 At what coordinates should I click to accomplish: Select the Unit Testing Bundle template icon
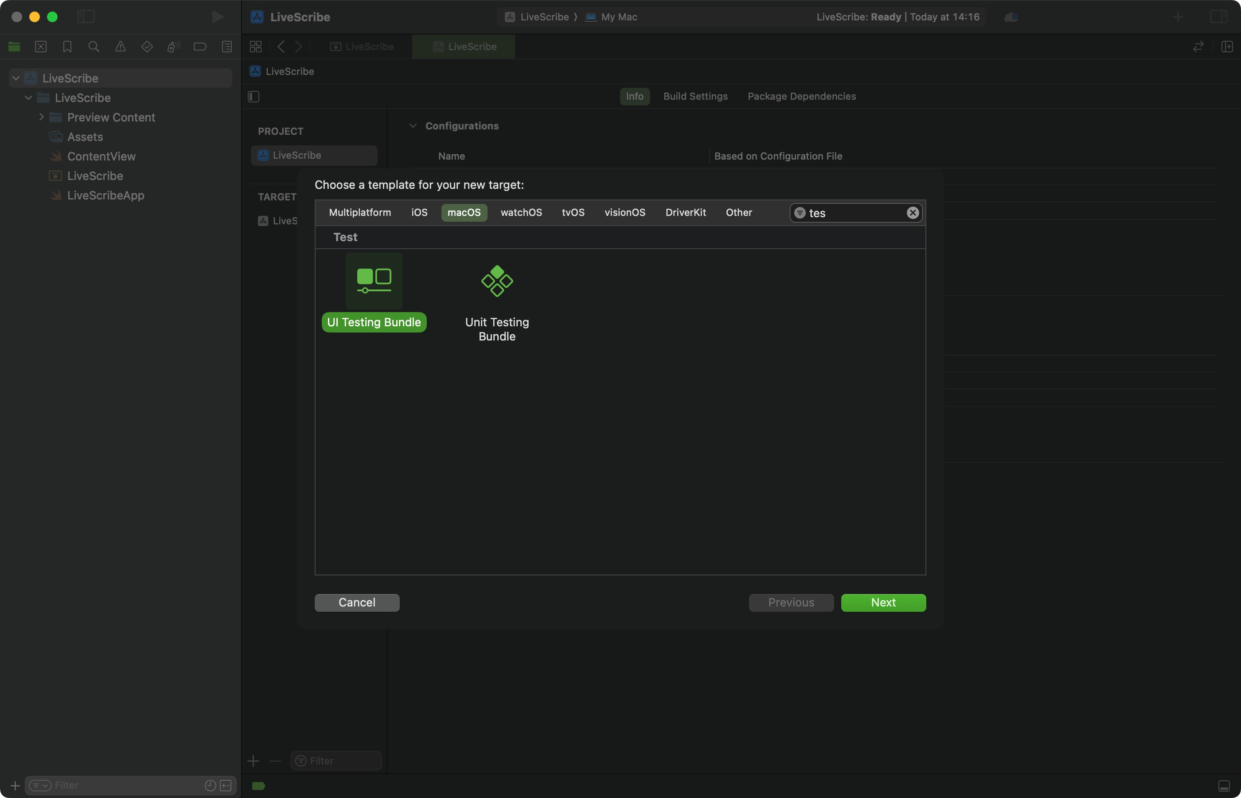[x=497, y=282]
